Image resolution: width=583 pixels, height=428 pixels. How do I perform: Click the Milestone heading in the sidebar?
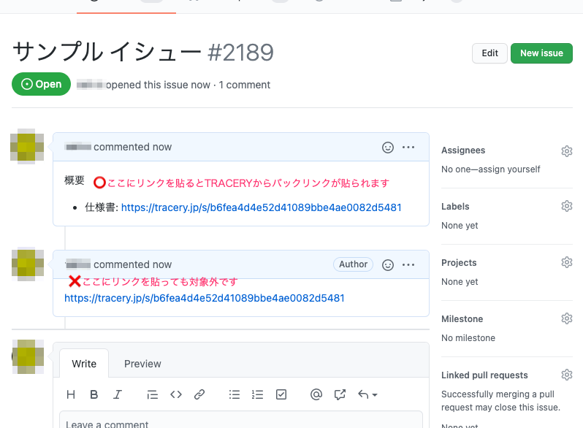pos(462,318)
